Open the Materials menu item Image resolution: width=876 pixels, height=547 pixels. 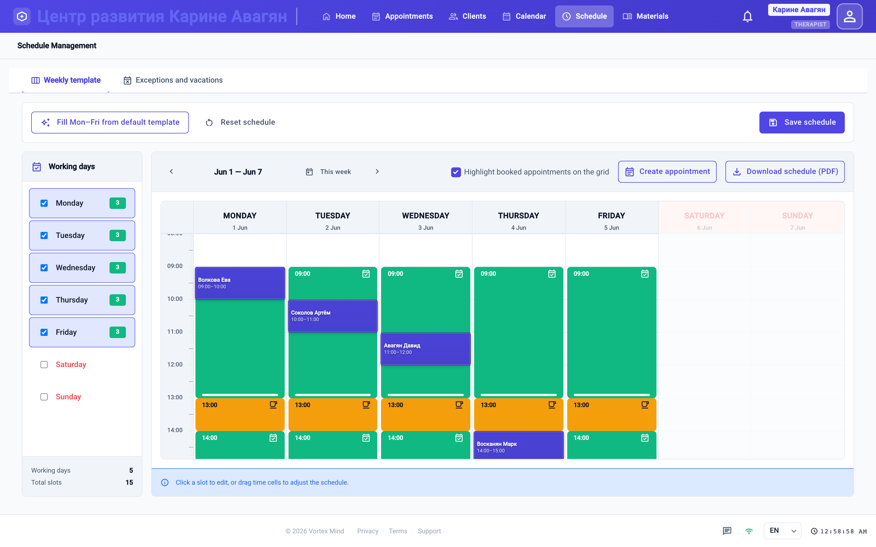tap(646, 16)
